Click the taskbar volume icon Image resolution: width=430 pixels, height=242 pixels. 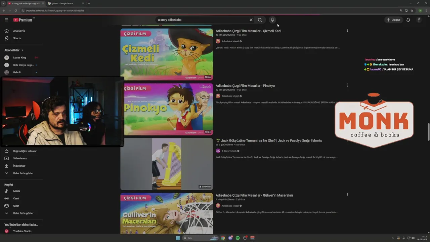(x=413, y=238)
